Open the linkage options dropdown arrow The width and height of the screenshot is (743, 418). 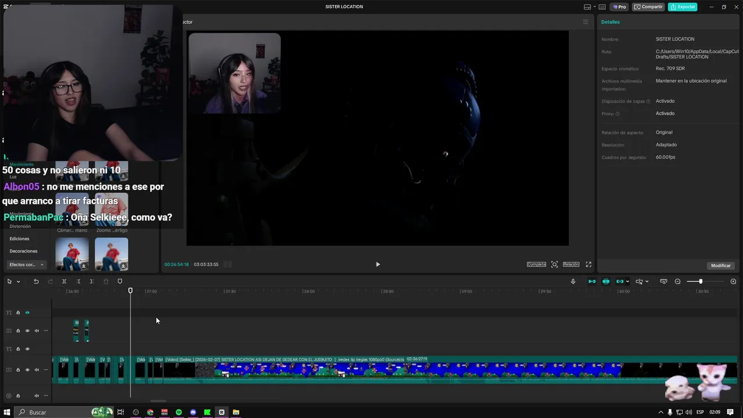[627, 282]
